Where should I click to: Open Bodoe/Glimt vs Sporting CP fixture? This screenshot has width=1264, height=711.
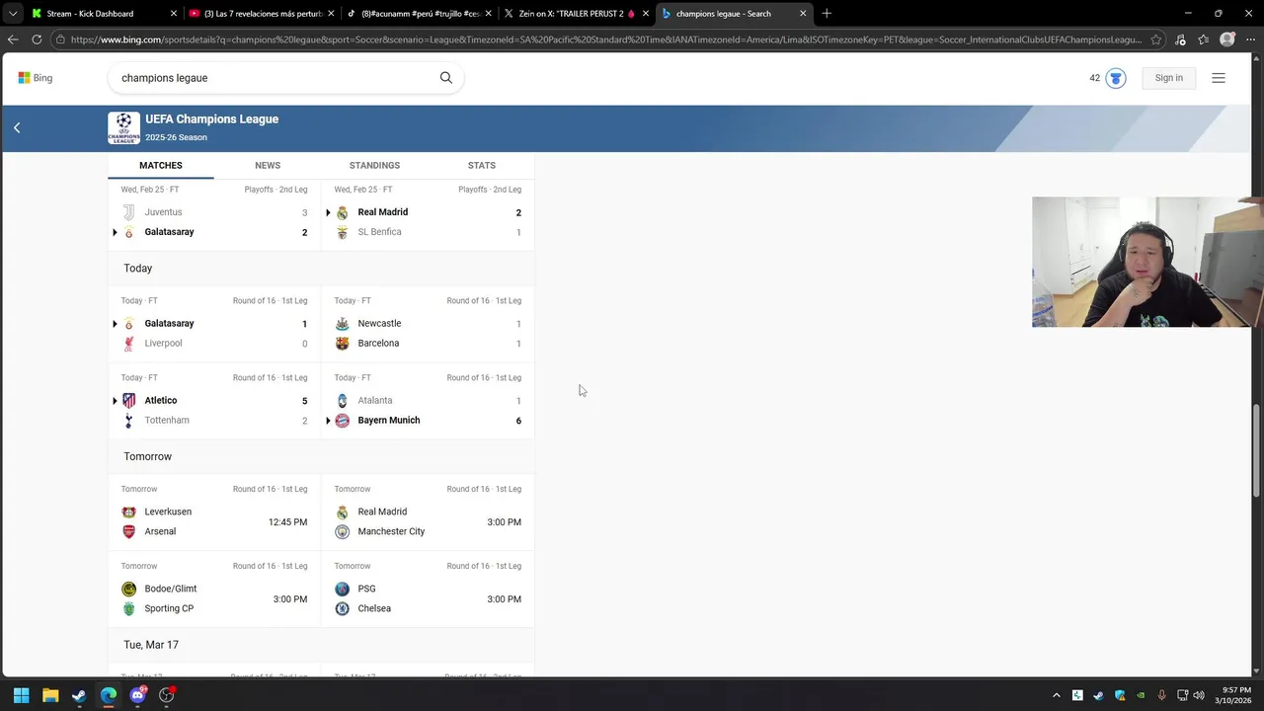tap(214, 590)
